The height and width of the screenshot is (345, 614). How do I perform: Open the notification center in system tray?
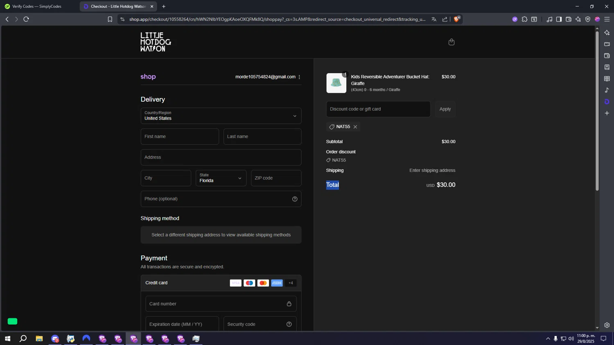[x=603, y=338]
